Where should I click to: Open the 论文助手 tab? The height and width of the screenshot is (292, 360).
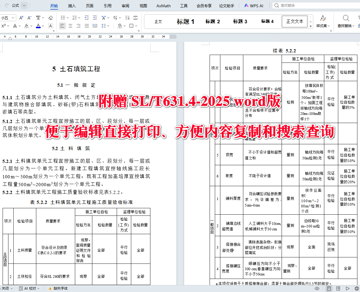[227, 6]
